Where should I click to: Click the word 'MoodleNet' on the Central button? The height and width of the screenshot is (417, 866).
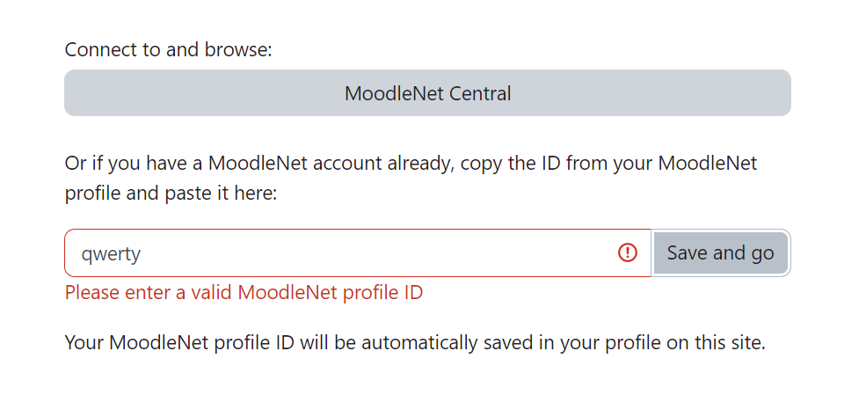pyautogui.click(x=395, y=93)
